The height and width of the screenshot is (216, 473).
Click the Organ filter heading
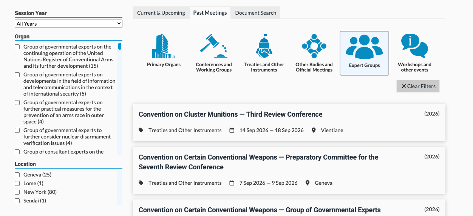(22, 37)
